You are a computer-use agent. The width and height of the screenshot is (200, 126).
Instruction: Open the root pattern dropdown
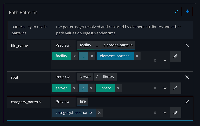tap(165, 88)
